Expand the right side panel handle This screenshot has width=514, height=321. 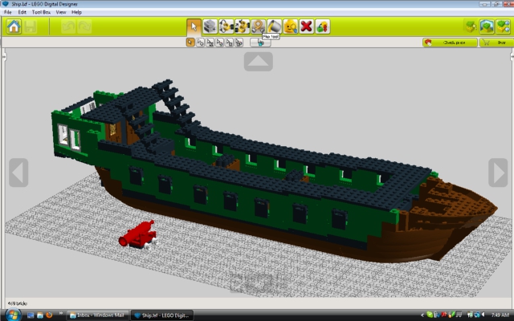pyautogui.click(x=512, y=57)
